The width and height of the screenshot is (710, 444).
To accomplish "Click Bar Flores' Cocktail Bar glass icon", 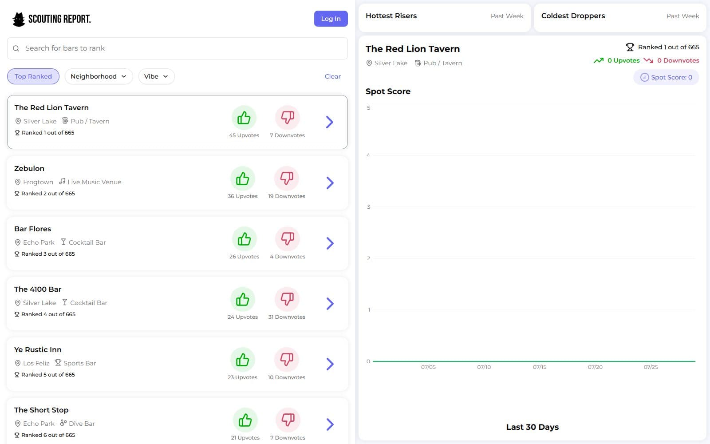I will pyautogui.click(x=63, y=242).
